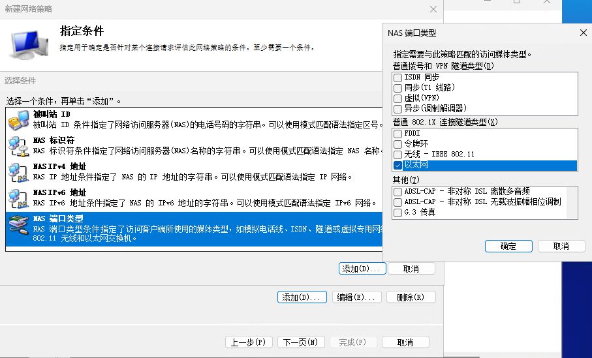
Task: Select 异步(调制解调器) checkbox
Action: tap(398, 109)
